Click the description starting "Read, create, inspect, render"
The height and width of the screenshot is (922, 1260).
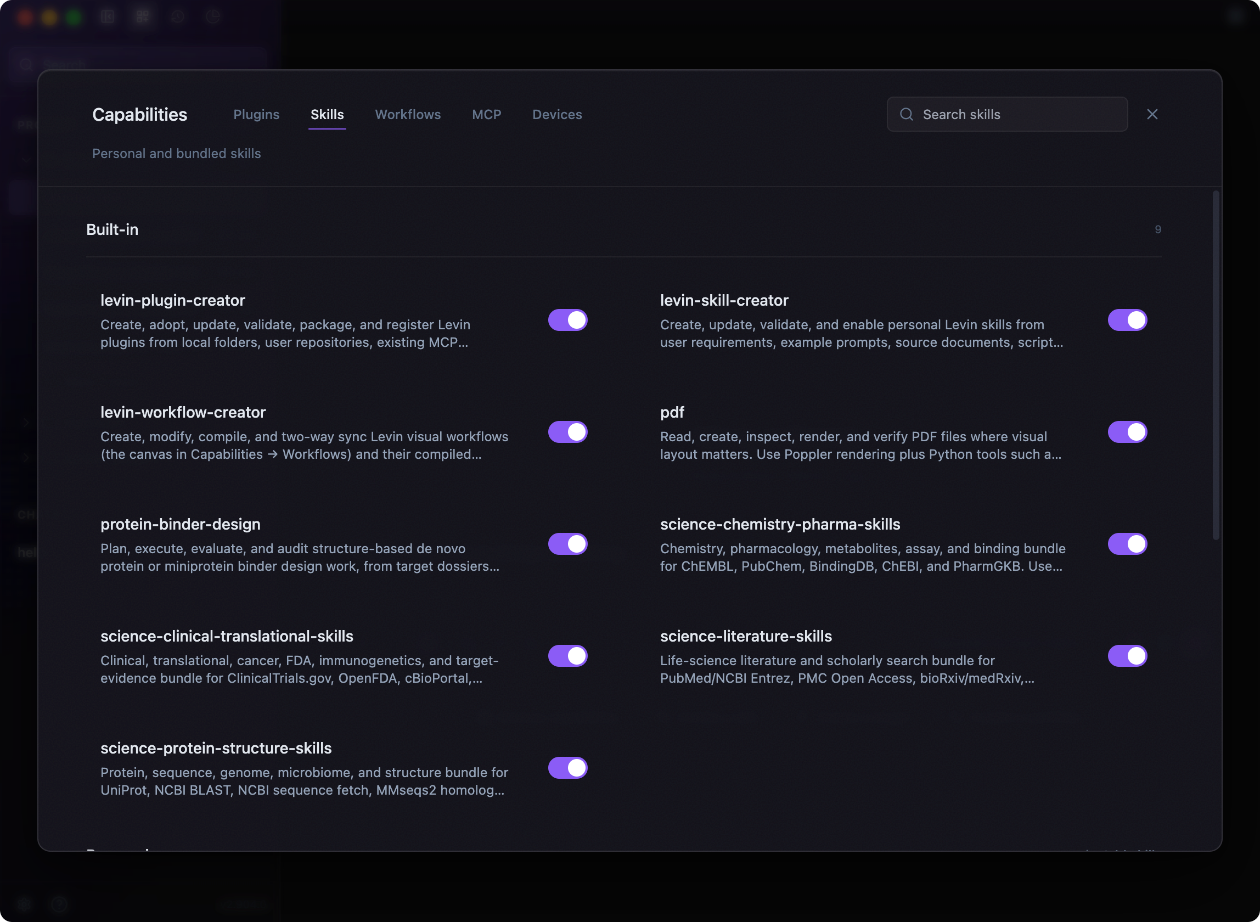pyautogui.click(x=860, y=446)
